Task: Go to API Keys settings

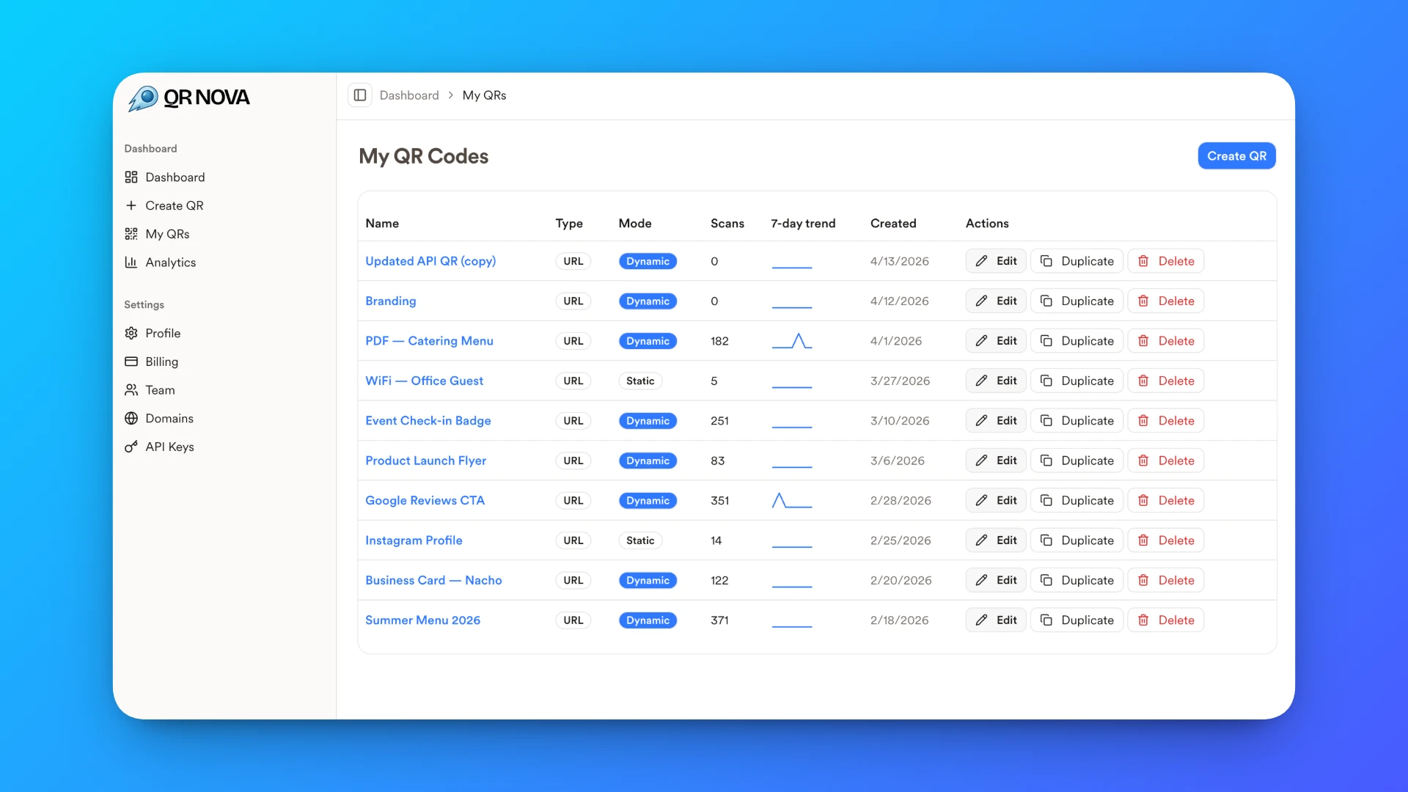Action: coord(169,447)
